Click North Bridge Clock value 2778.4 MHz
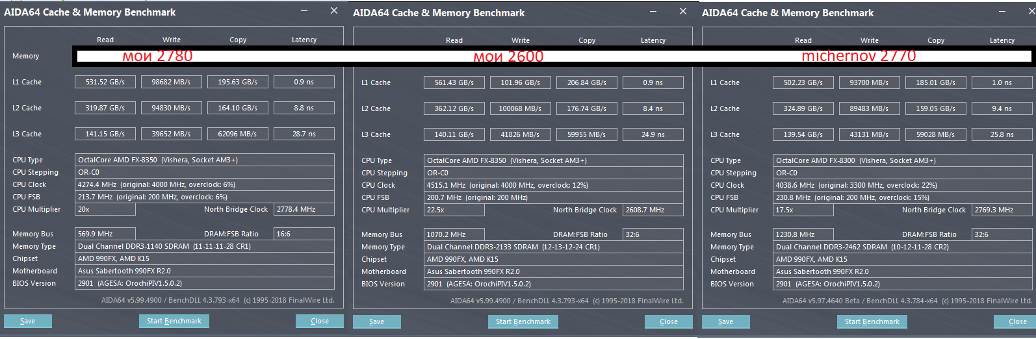 [304, 209]
